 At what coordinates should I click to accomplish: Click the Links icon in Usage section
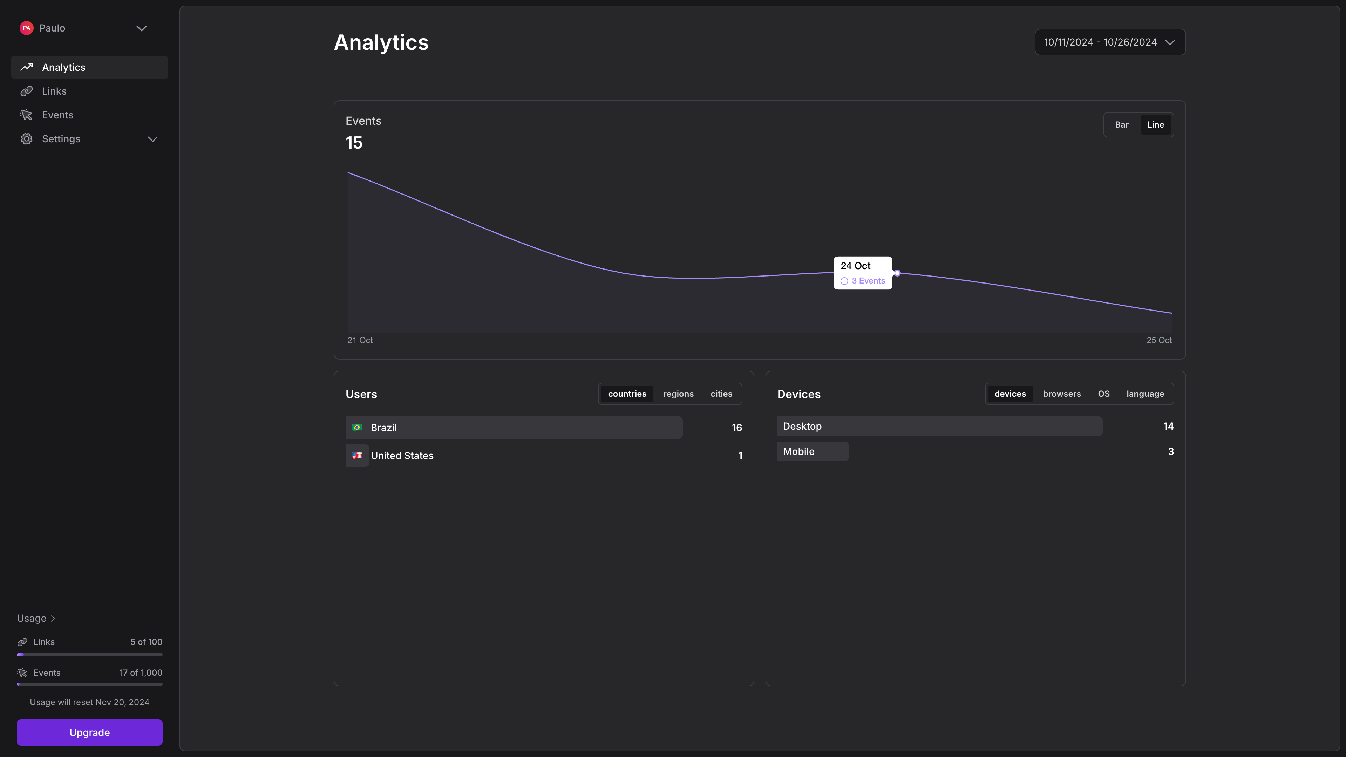tap(22, 642)
